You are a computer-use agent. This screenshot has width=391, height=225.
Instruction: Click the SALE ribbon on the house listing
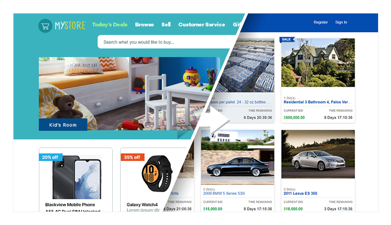[x=287, y=39]
